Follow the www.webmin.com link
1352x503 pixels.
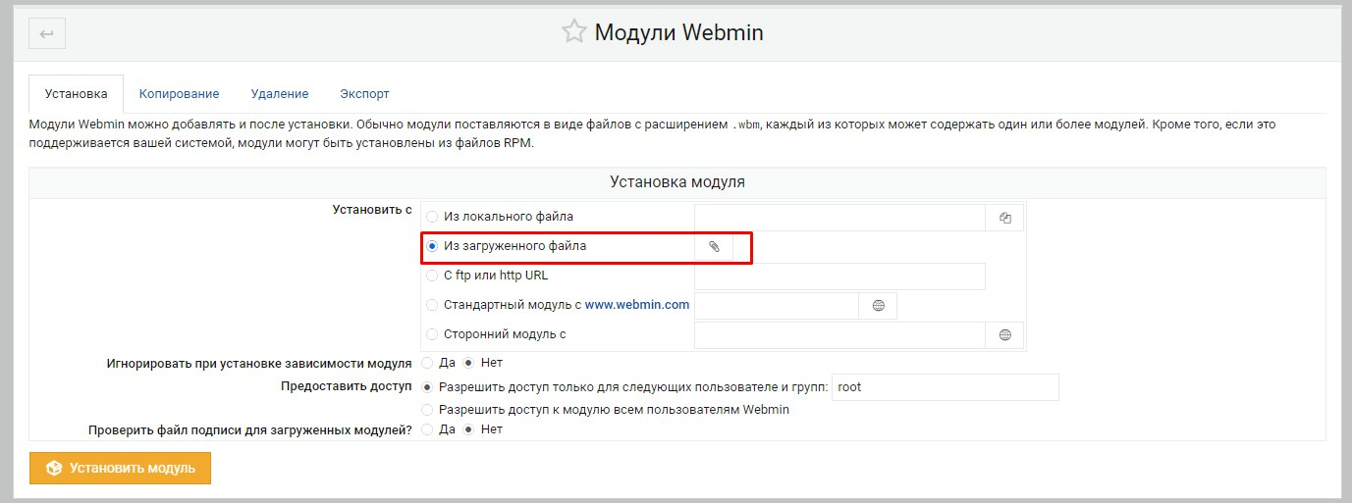point(637,305)
